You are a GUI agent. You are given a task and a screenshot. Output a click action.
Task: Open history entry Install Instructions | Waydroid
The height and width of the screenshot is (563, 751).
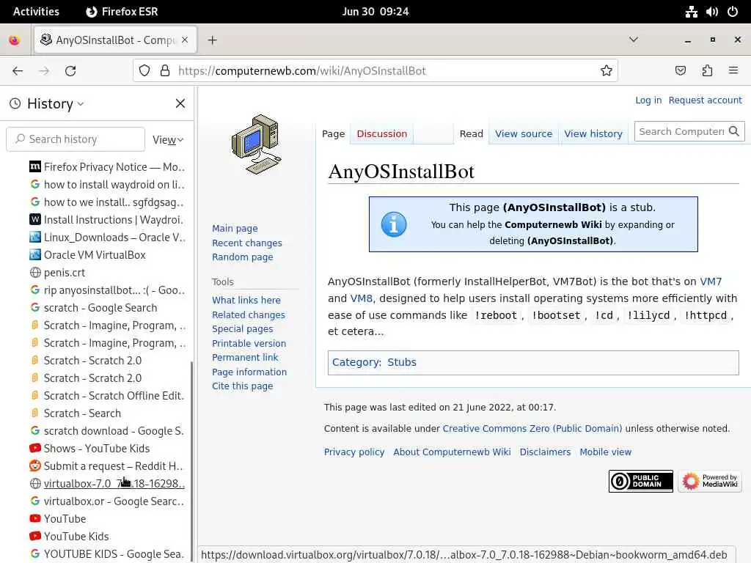point(107,220)
